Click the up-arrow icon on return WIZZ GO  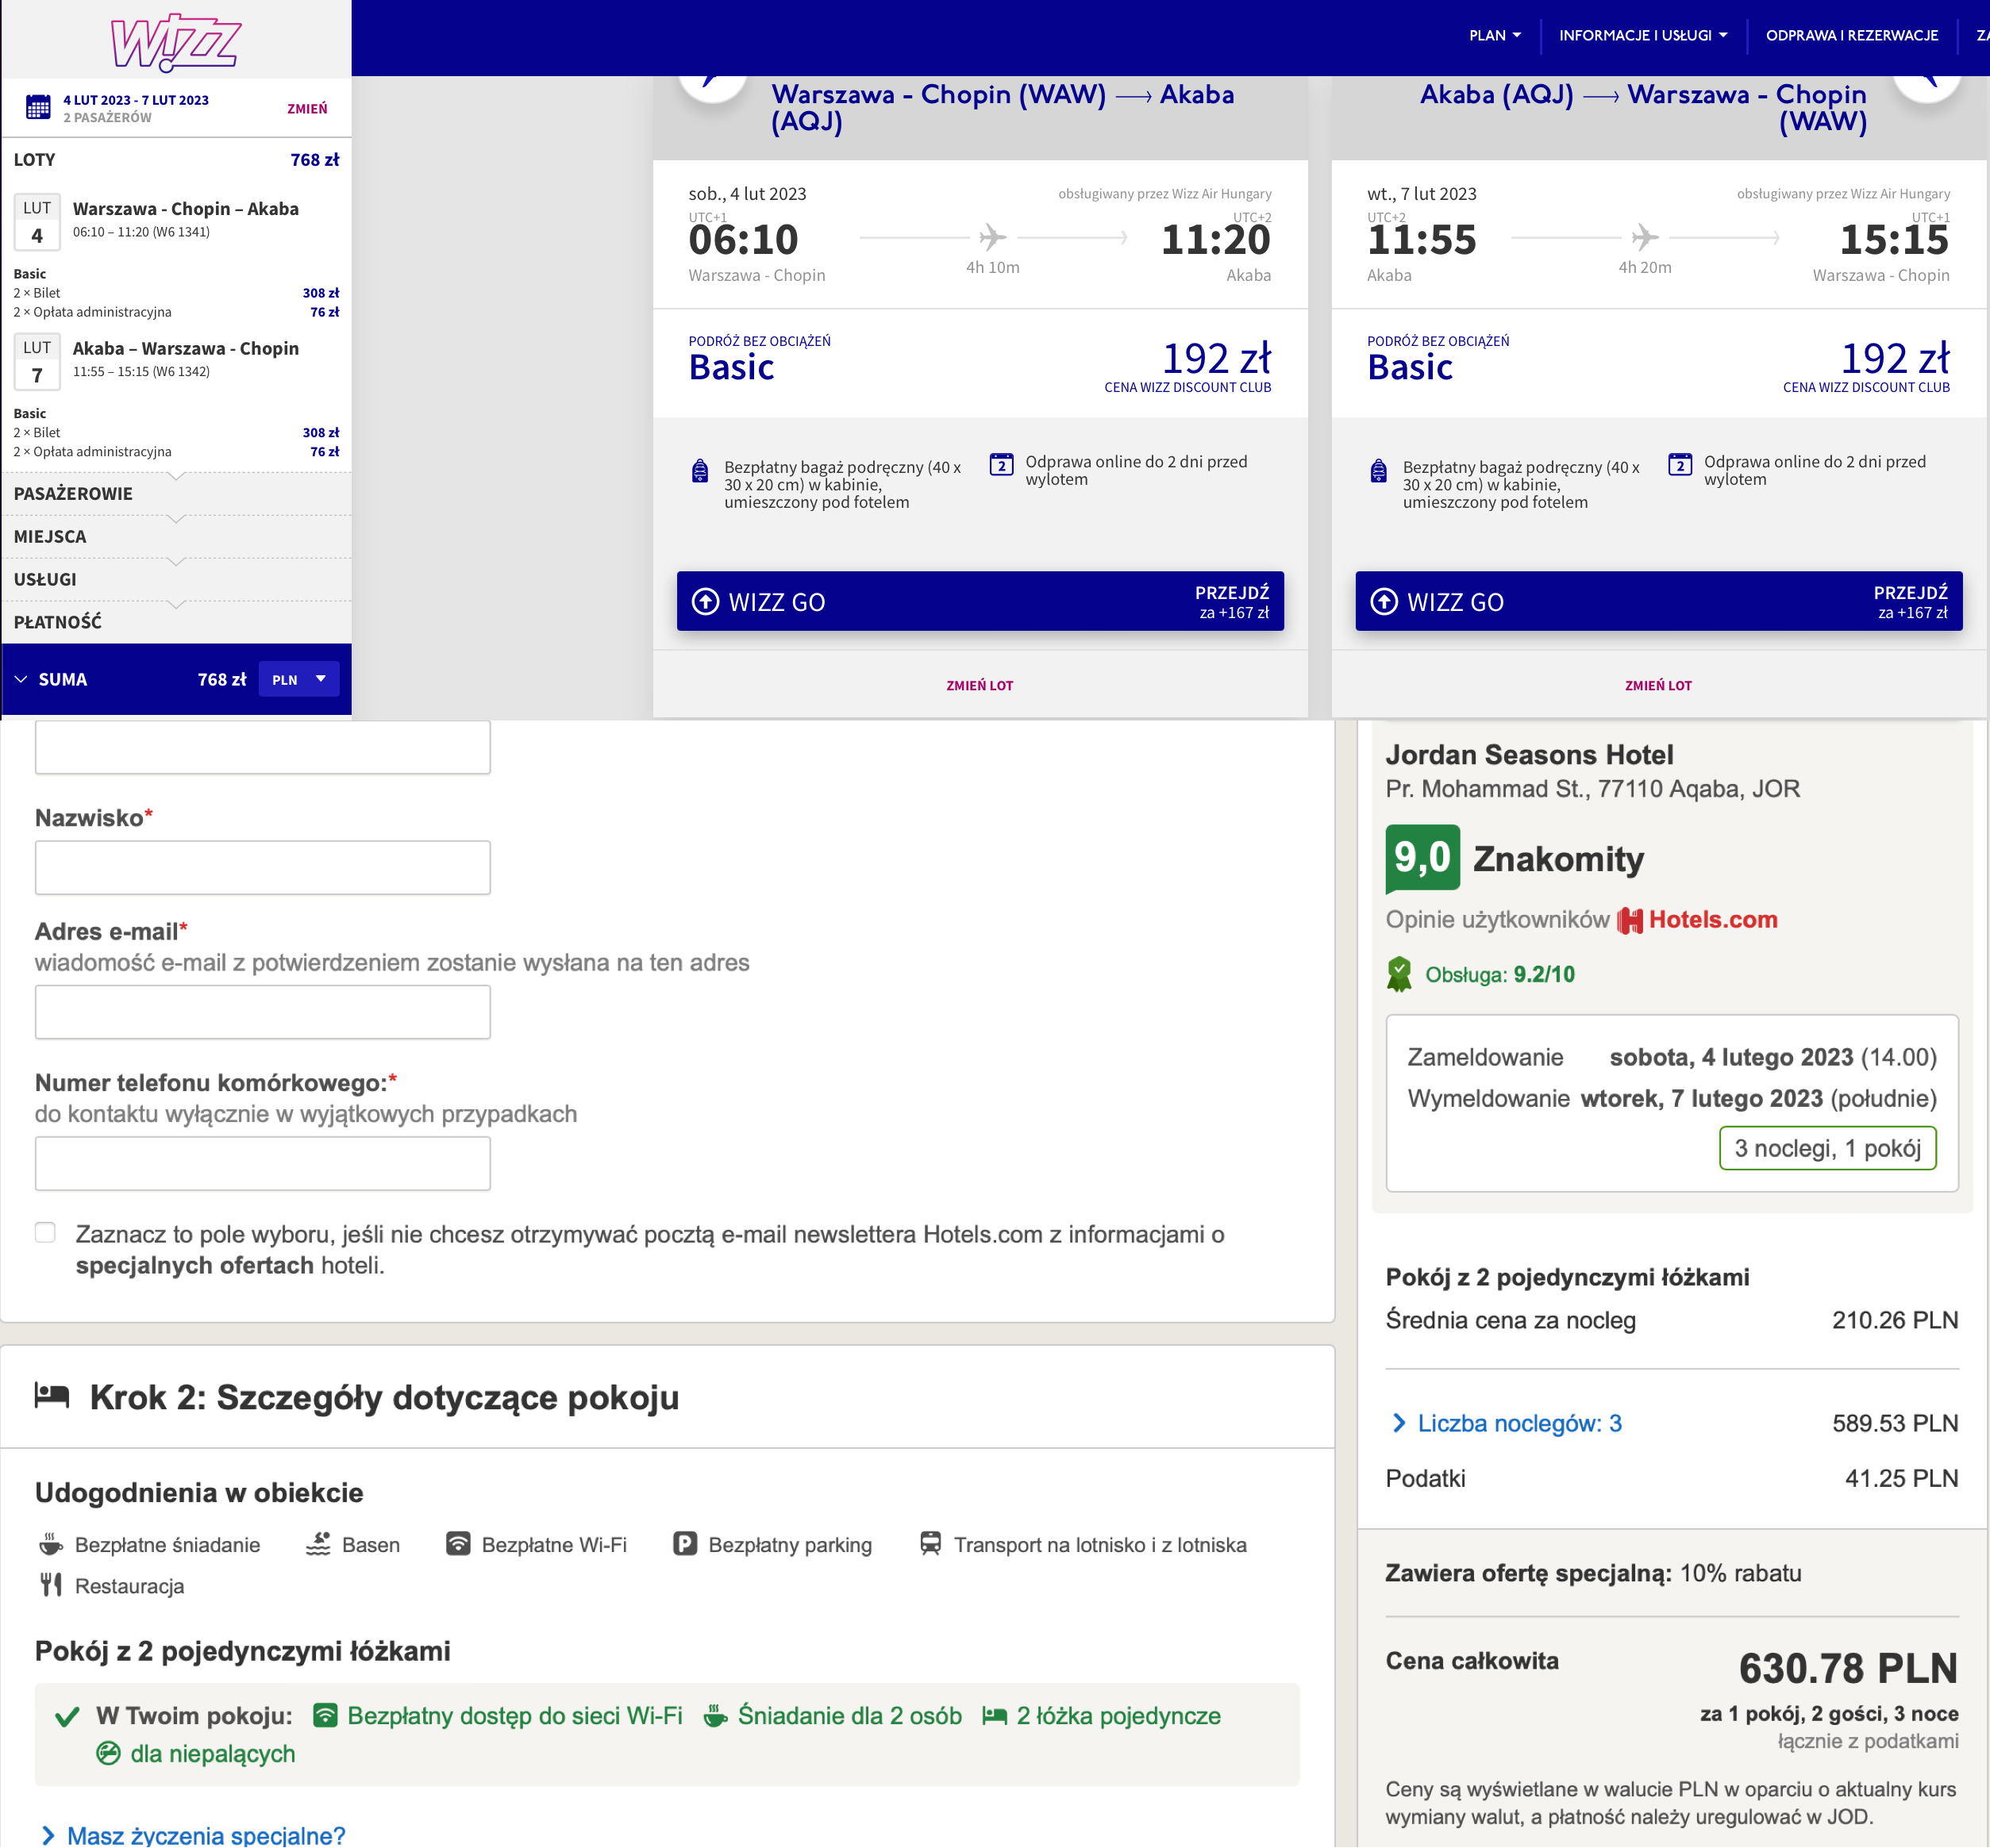(x=1384, y=601)
